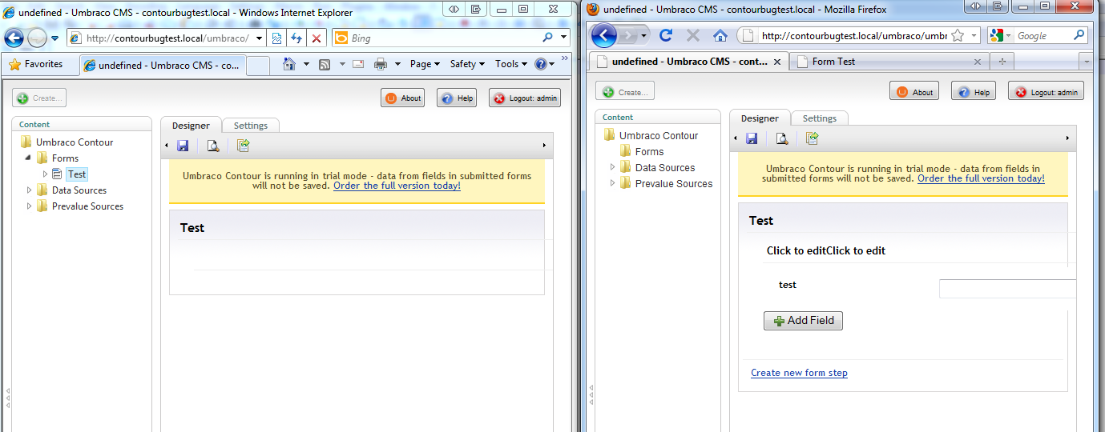1105x432 pixels.
Task: Switch to Settings tab in Firefox
Action: (x=820, y=118)
